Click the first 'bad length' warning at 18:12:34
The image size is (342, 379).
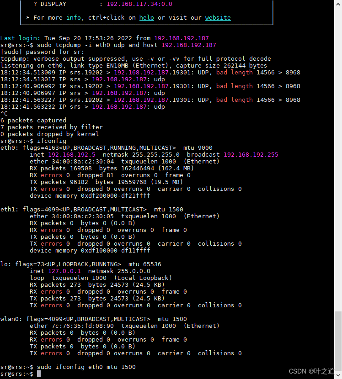coord(234,73)
